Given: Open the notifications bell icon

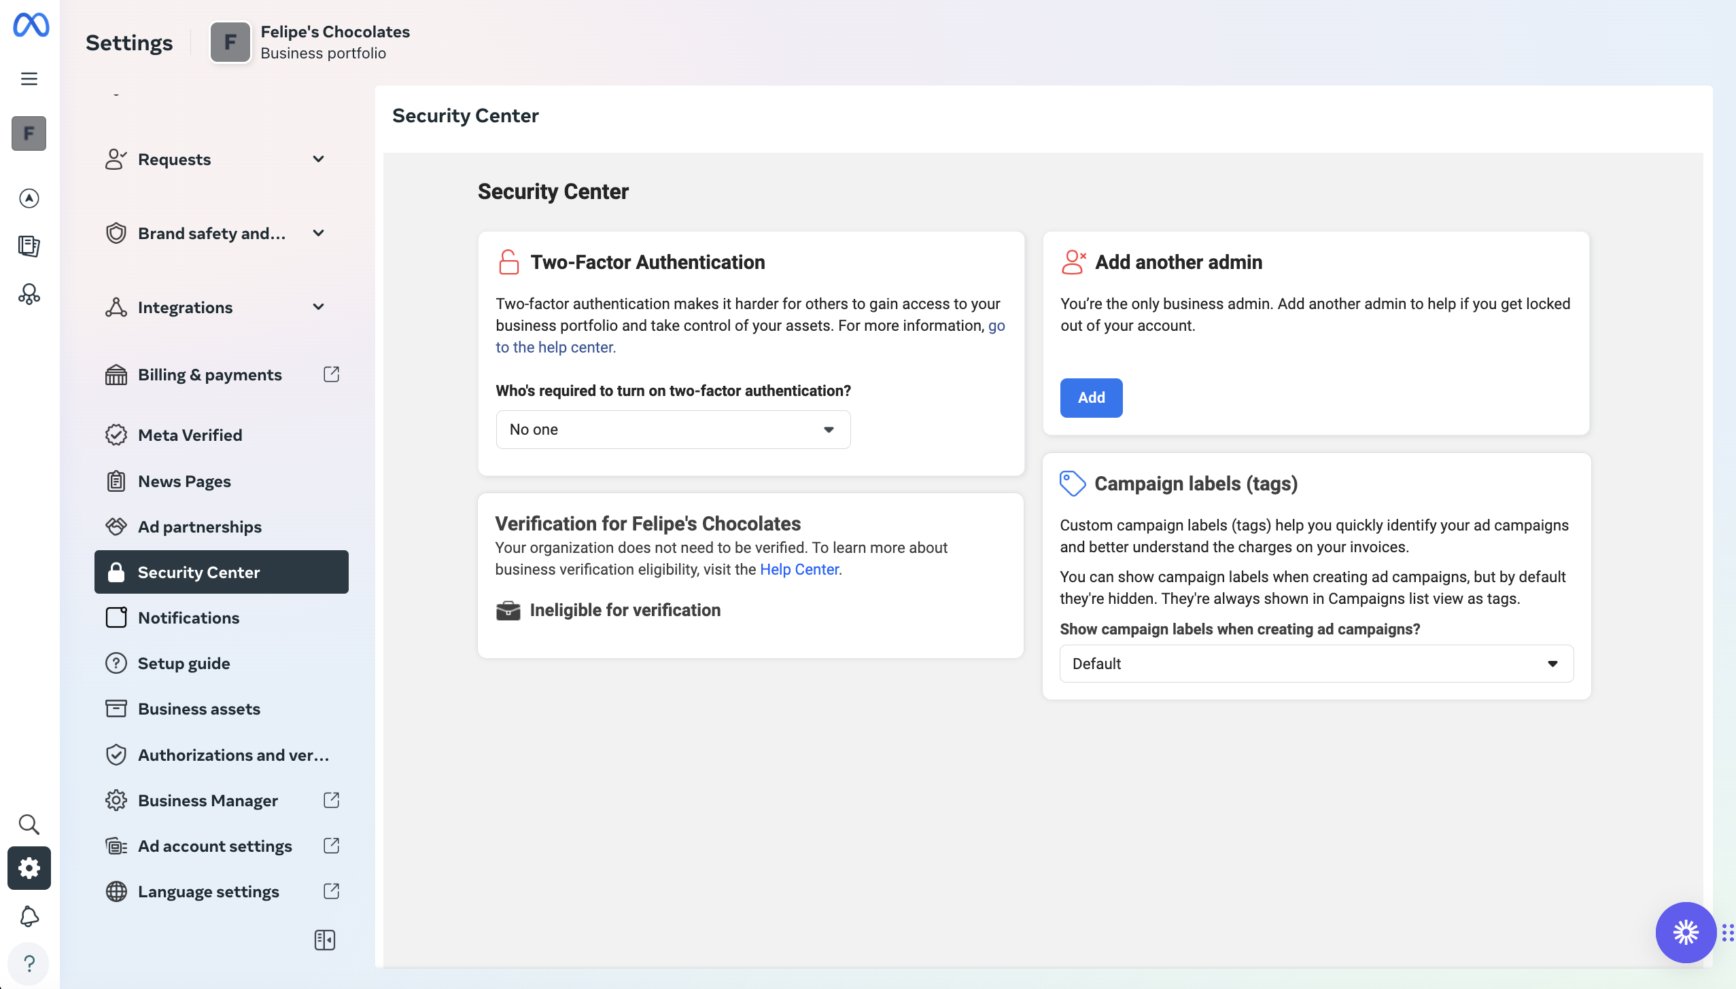Looking at the screenshot, I should coord(29,916).
